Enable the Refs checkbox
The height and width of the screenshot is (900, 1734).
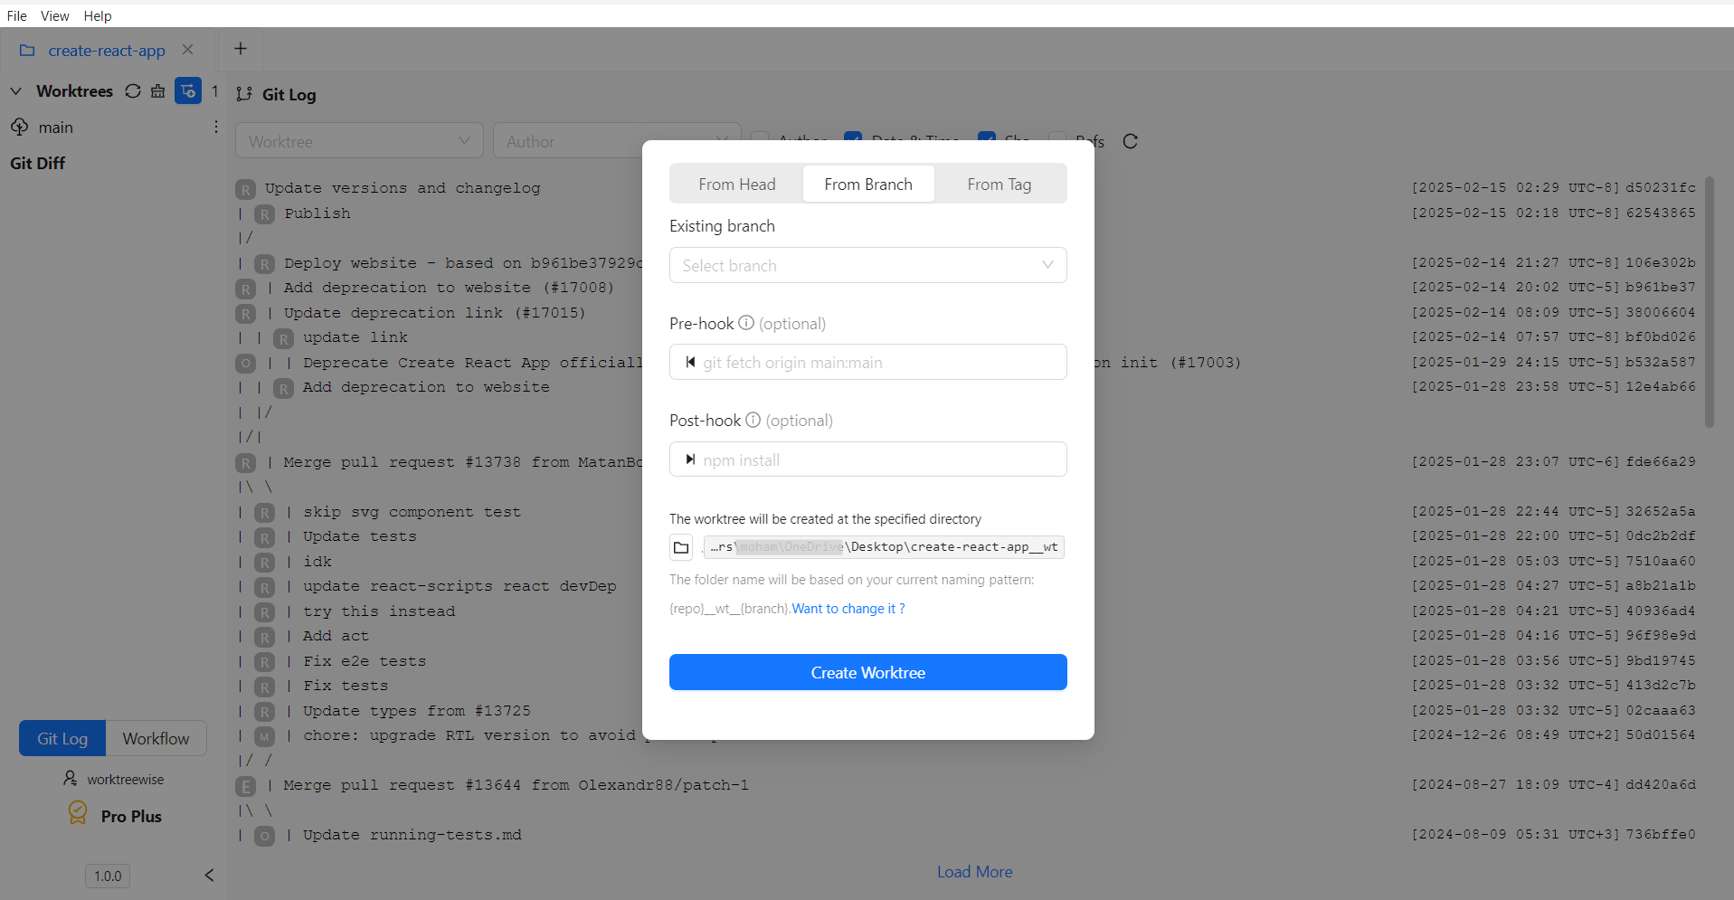click(1057, 139)
